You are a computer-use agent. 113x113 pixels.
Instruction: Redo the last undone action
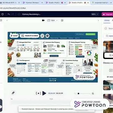click(x=13, y=14)
